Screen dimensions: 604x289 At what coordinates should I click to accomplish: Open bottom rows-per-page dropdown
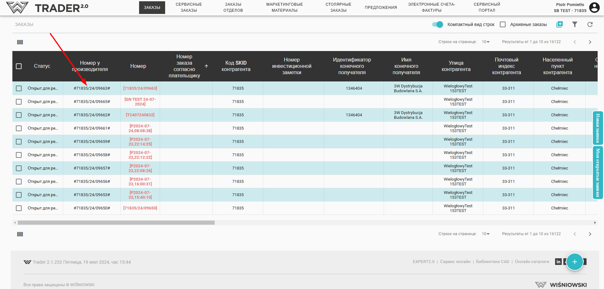[x=486, y=234]
